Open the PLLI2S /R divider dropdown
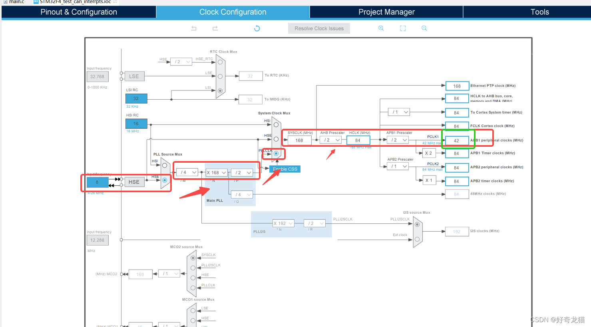Viewport: 591px width, 327px height. tap(315, 223)
